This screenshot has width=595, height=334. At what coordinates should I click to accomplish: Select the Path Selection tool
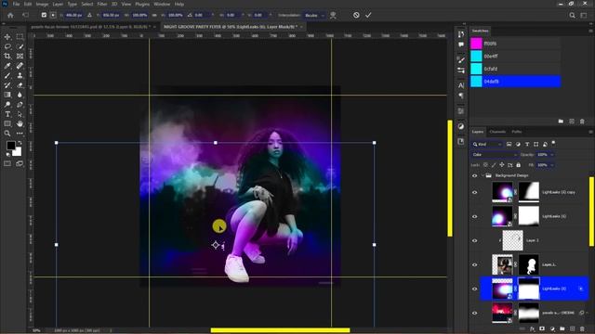coord(20,114)
